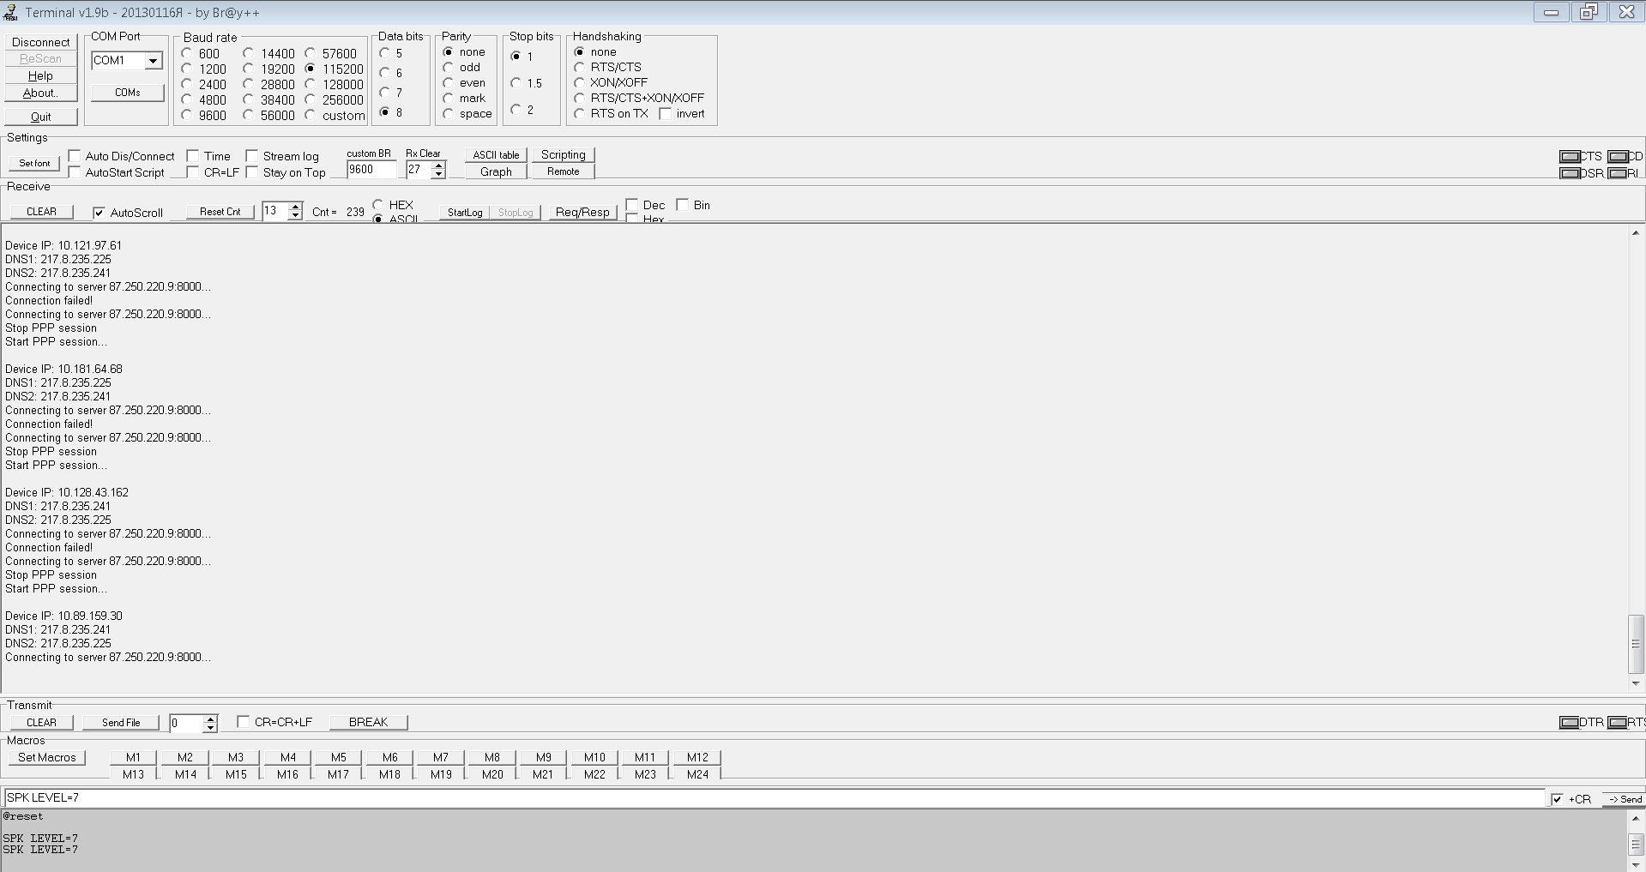This screenshot has width=1646, height=872.
Task: Disable AutoScroll in Receive section
Action: [x=99, y=213]
